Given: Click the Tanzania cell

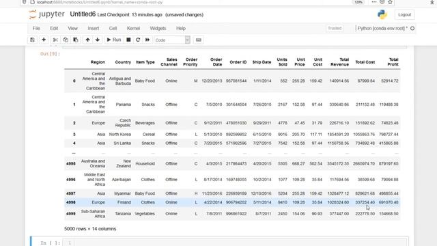Looking at the screenshot, I should coord(123,214).
